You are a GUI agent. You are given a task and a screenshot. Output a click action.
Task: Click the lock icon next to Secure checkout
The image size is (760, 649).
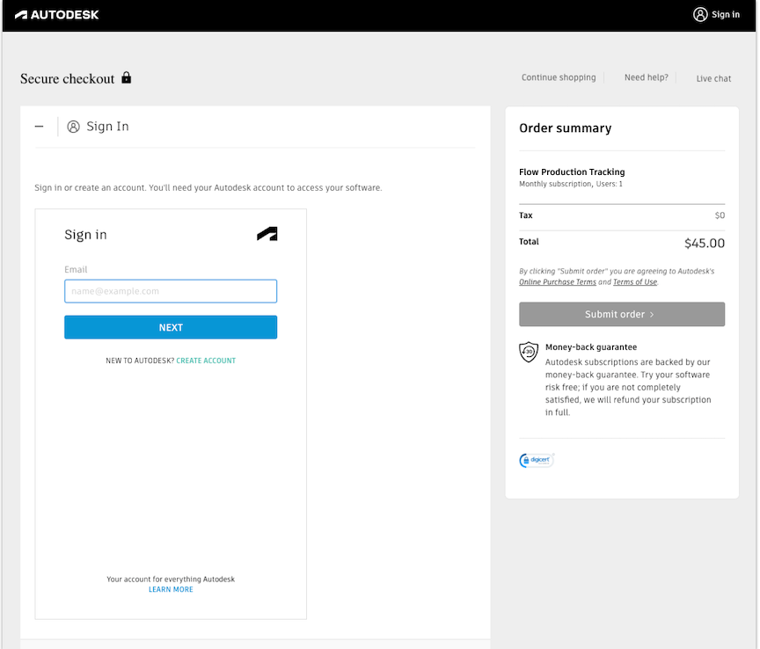[126, 77]
